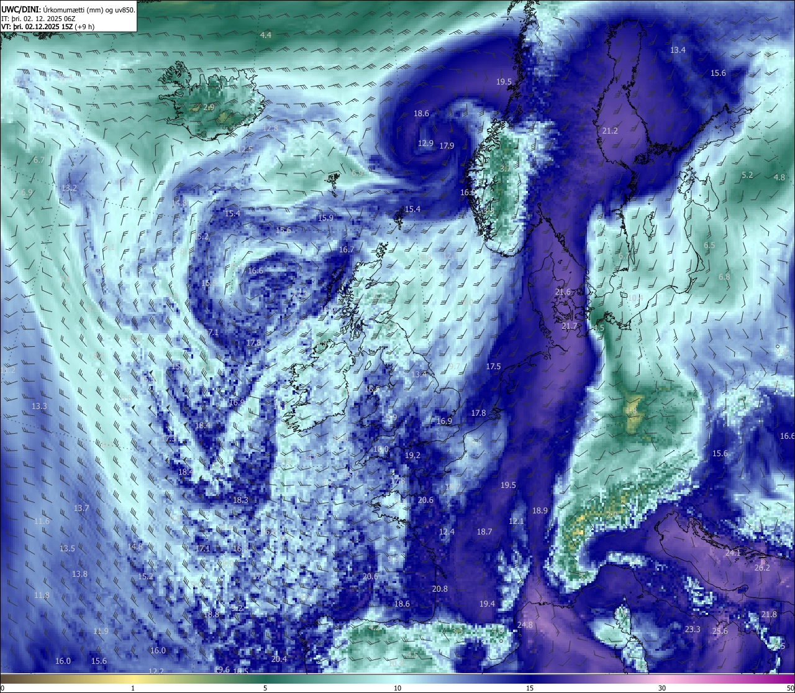Click the 21.6 value label
This screenshot has height=693, width=795.
[x=563, y=292]
